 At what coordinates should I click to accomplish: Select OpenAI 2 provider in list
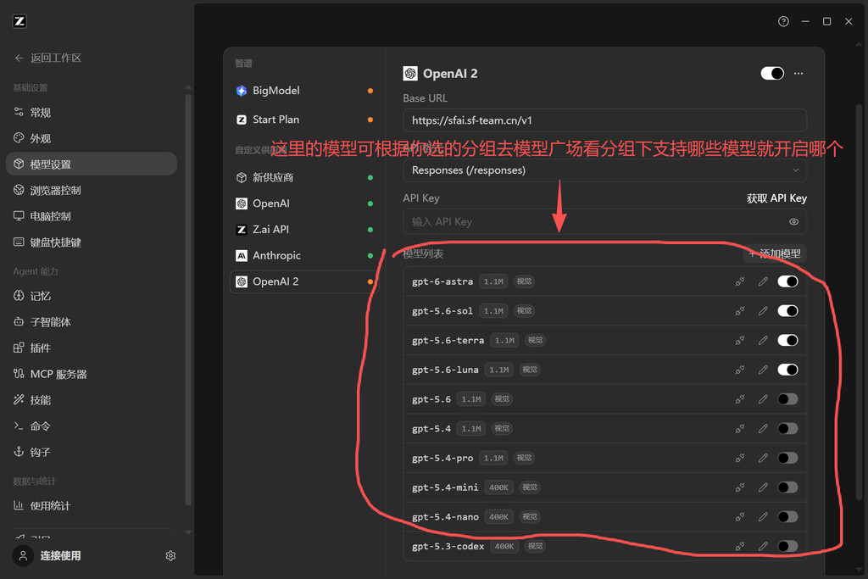[304, 281]
